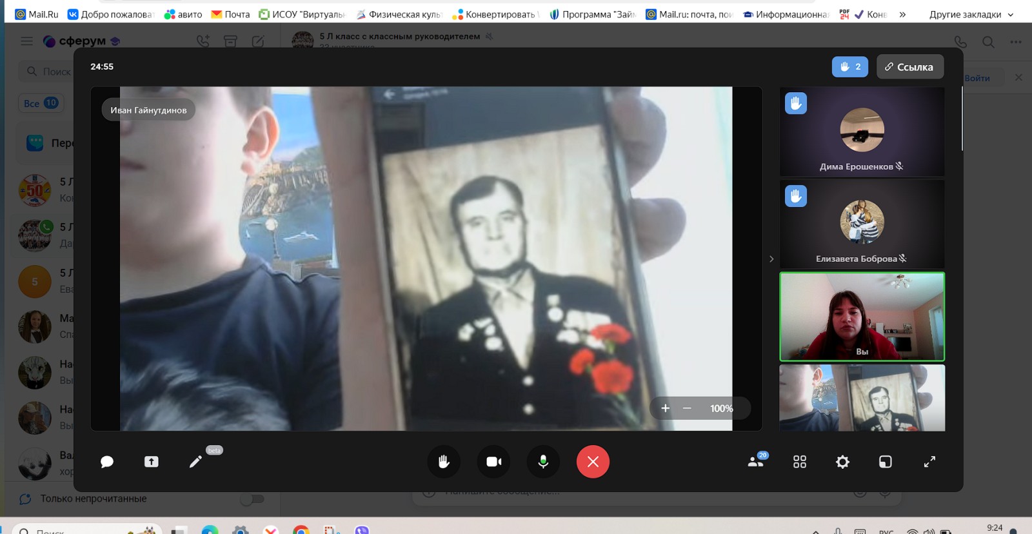
Task: Open Chrome from the taskbar
Action: point(301,530)
